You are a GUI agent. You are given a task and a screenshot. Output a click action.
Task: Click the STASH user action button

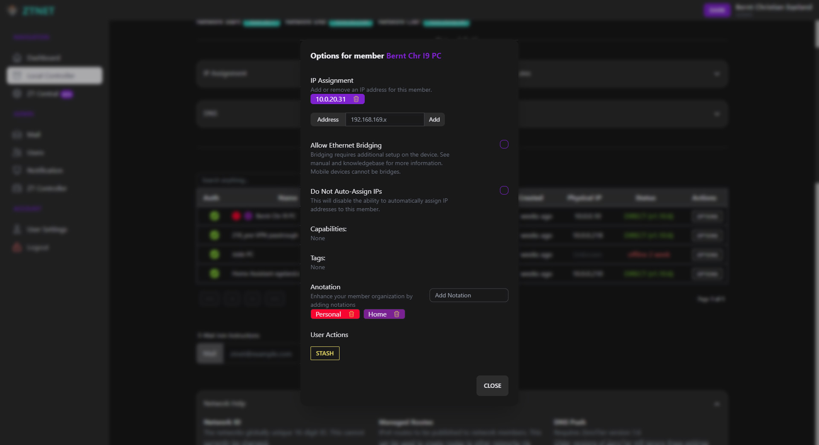pos(325,353)
